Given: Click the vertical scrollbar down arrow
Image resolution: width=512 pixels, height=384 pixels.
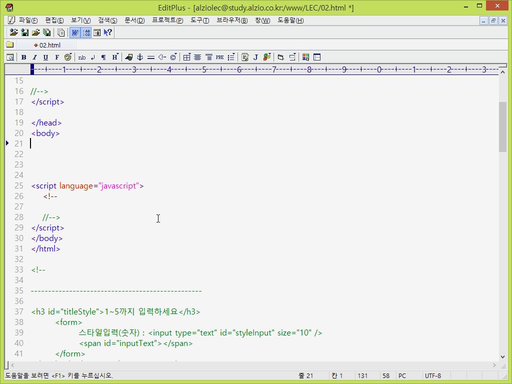Looking at the screenshot, I should (502, 357).
